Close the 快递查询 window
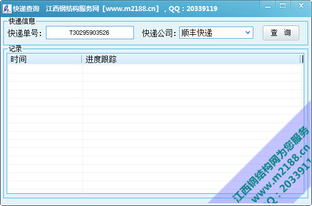Viewport: 312px width, 206px height. [301, 6]
